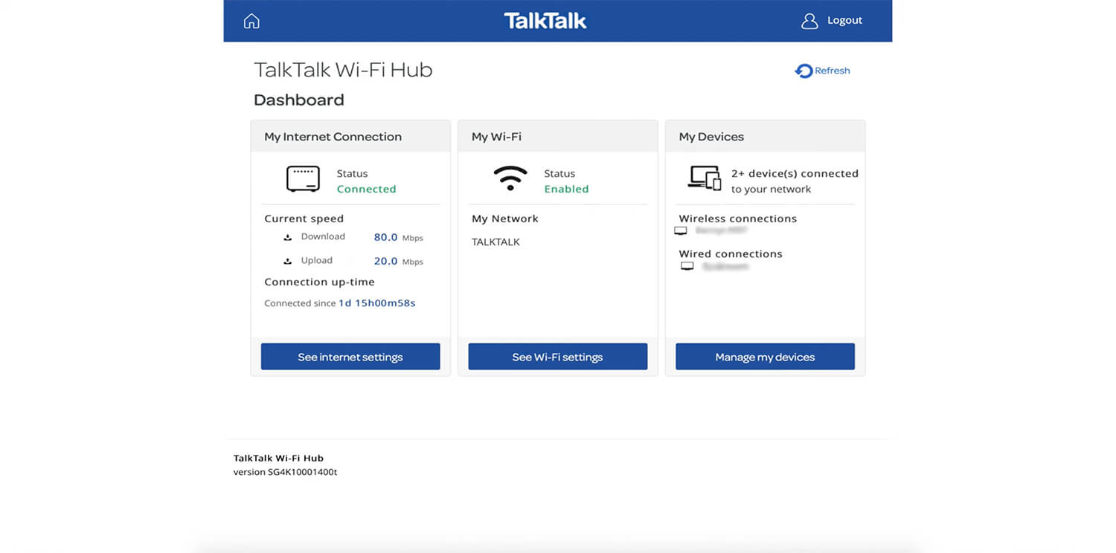Click the upload arrow icon

[288, 262]
